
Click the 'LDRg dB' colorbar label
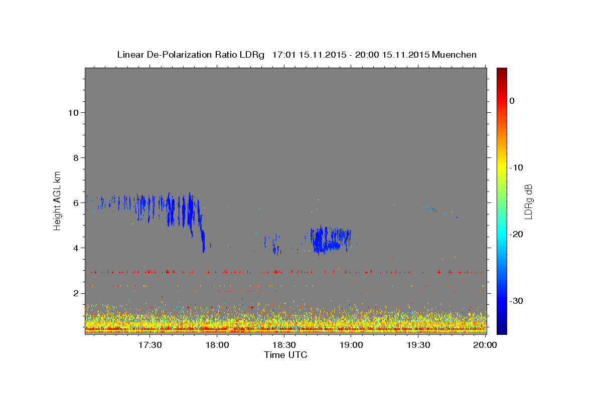pos(528,202)
